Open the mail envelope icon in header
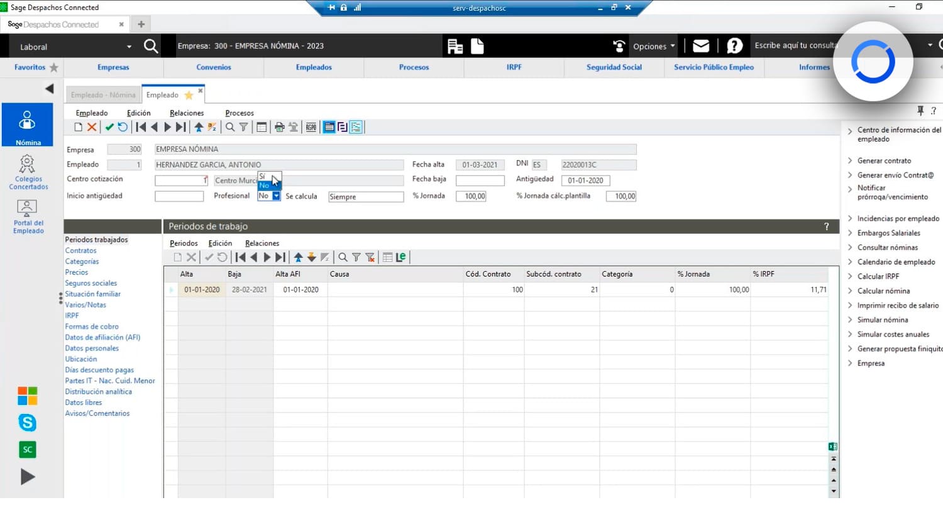 [x=701, y=46]
